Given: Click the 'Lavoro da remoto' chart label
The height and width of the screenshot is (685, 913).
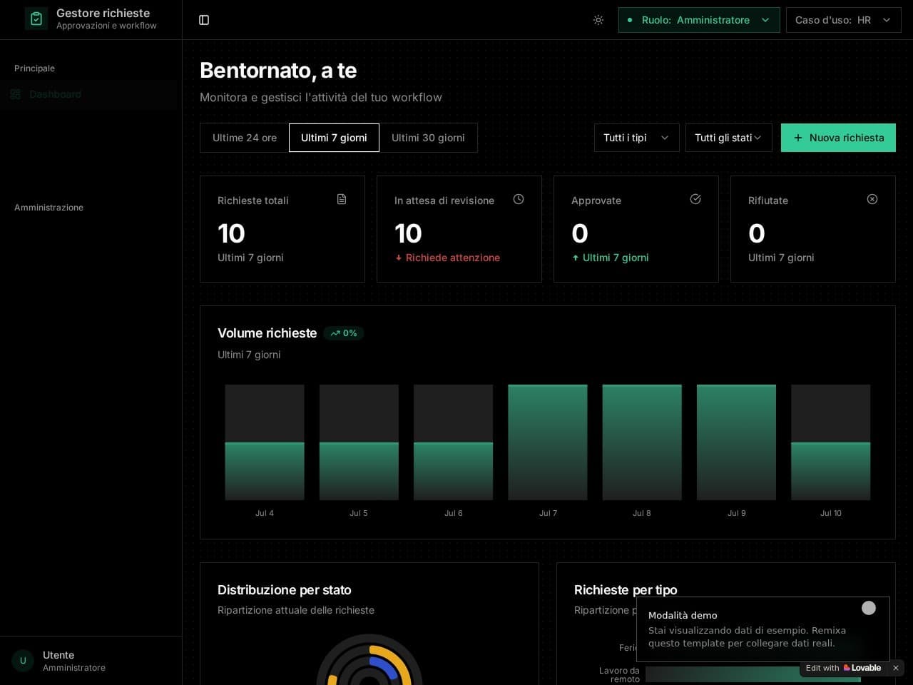Looking at the screenshot, I should click(x=619, y=675).
